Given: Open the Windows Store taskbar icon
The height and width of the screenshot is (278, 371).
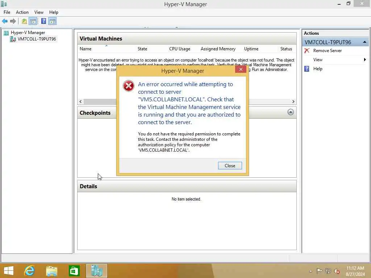Looking at the screenshot, I should 74,271.
